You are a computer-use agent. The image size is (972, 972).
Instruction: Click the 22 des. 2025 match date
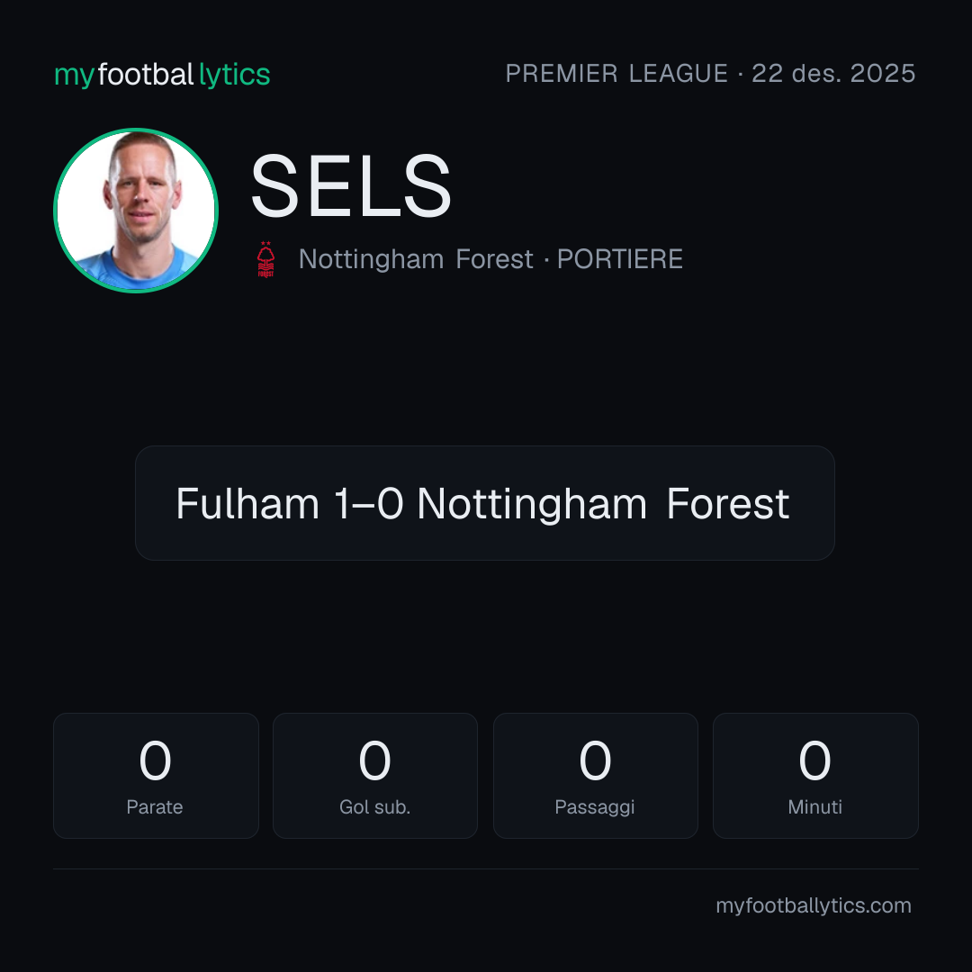point(833,74)
